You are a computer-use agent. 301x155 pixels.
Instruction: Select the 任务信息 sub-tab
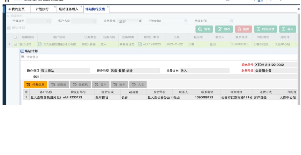[35, 85]
